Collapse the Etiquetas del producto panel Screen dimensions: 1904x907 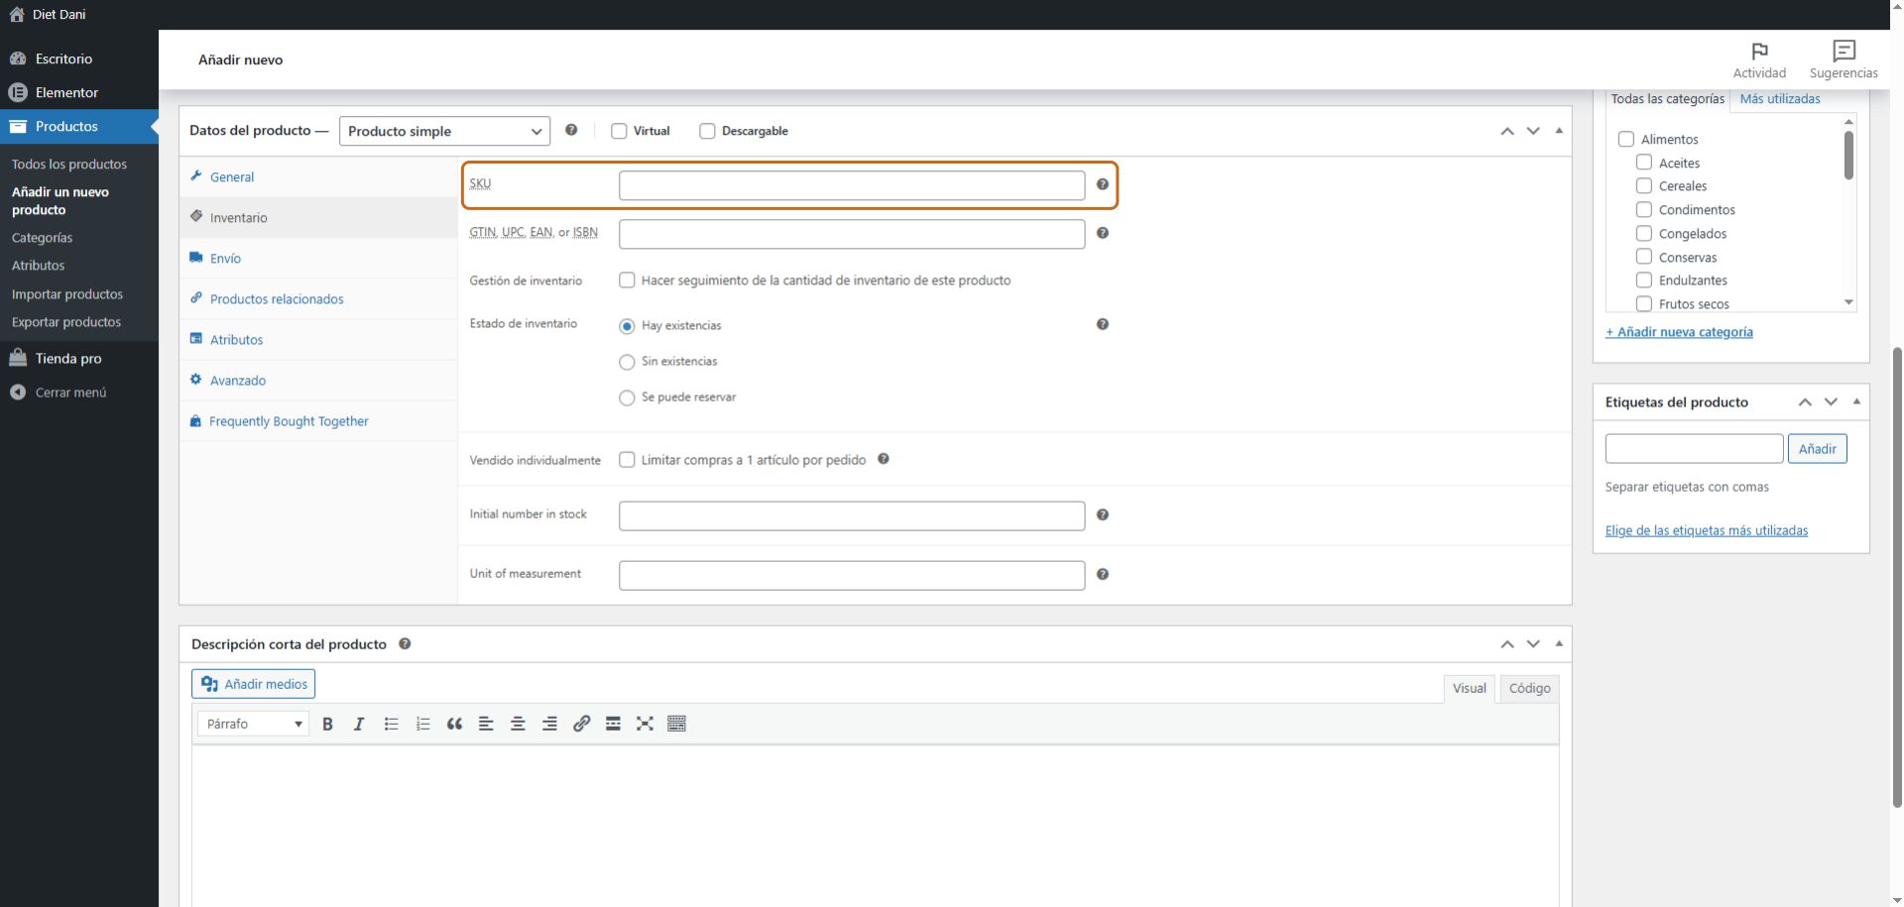[x=1856, y=401]
